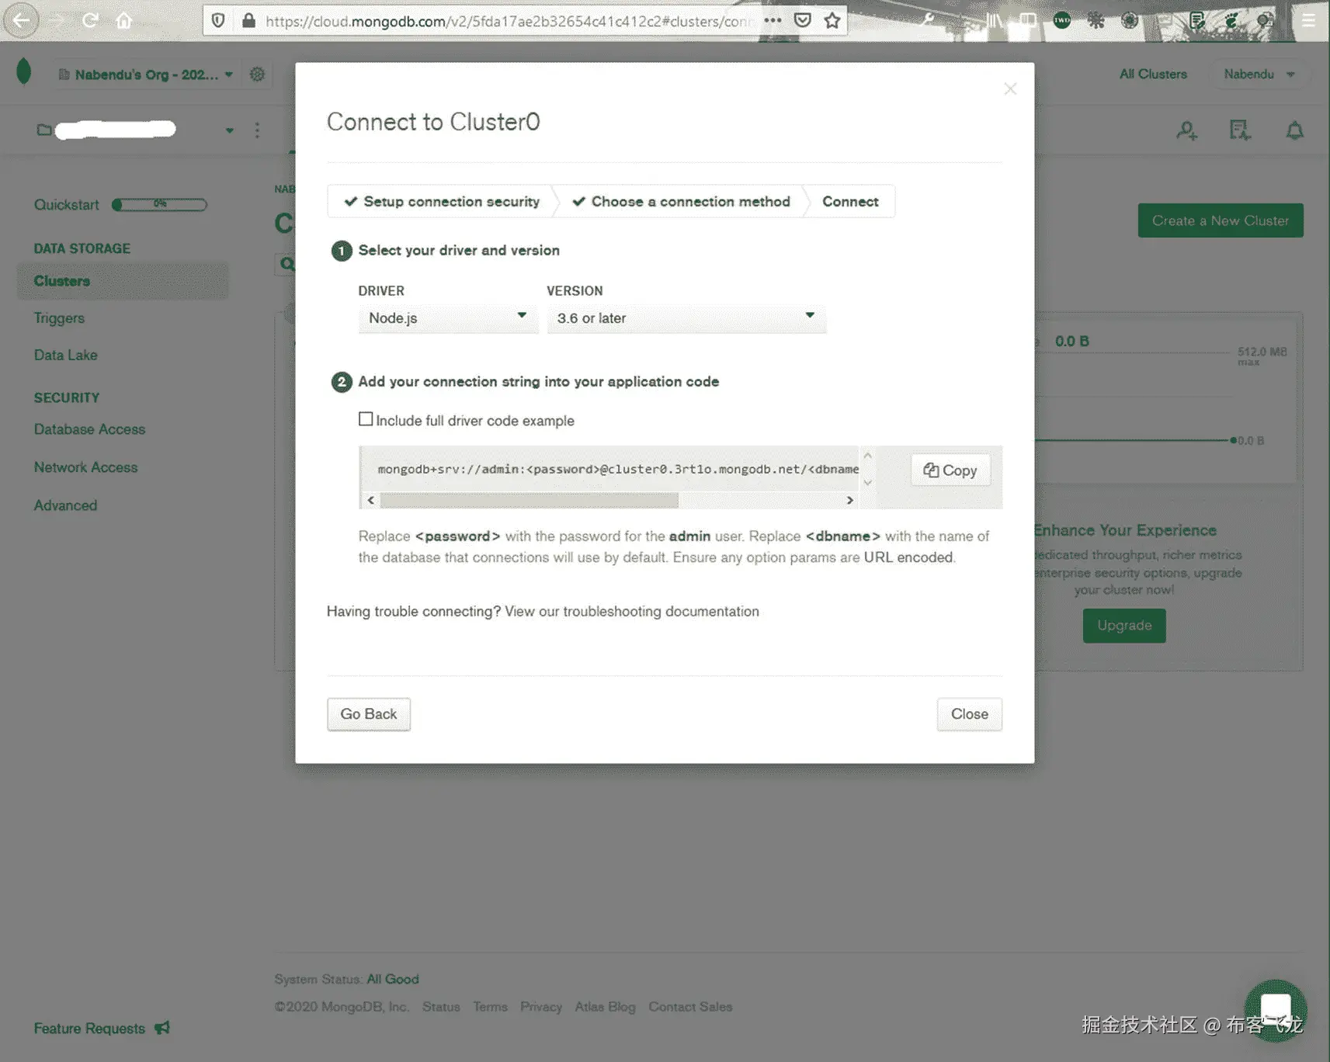This screenshot has height=1062, width=1330.
Task: Click the Close button in the dialog
Action: pyautogui.click(x=970, y=714)
